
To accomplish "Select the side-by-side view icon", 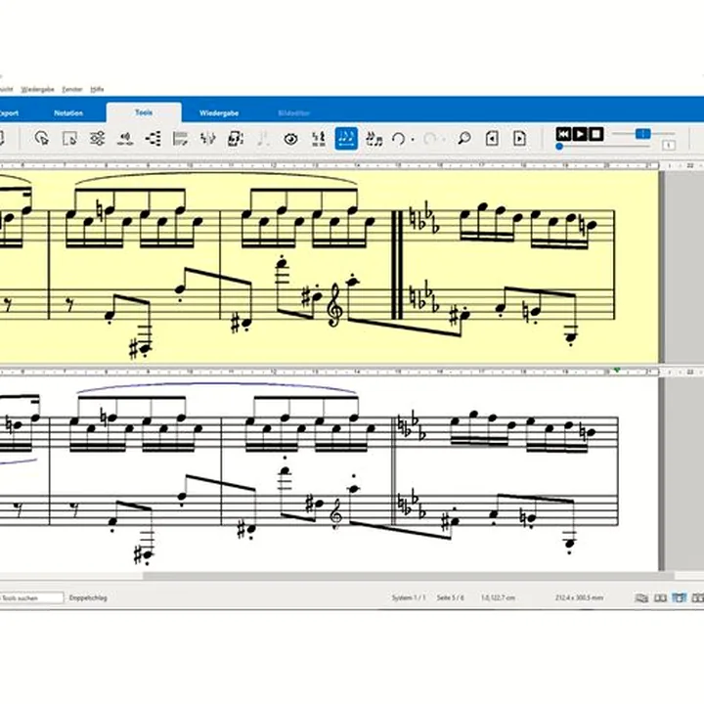I will tap(660, 597).
